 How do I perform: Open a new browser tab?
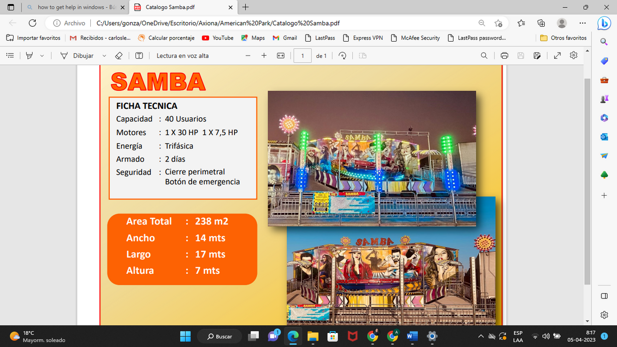point(245,8)
